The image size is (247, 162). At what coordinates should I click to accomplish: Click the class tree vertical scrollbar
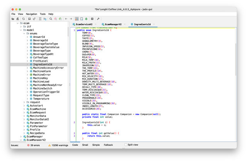[68, 32]
